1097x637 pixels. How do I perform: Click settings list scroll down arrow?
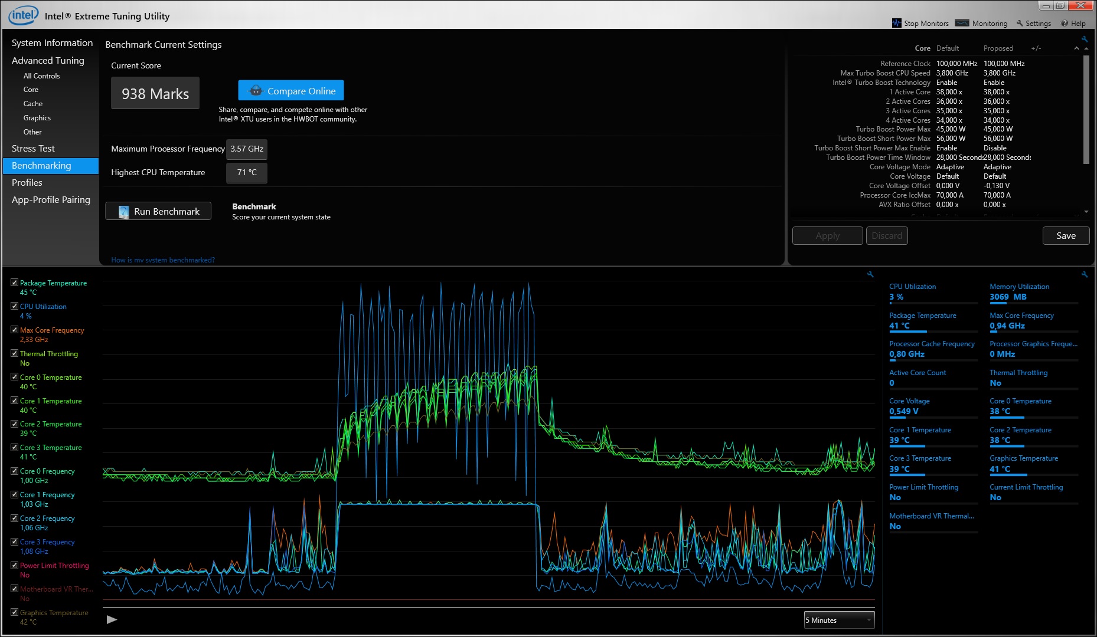coord(1086,212)
